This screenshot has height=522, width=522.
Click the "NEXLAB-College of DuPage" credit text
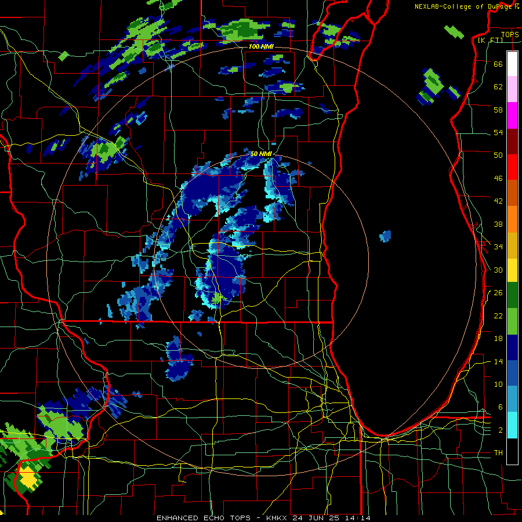pyautogui.click(x=464, y=6)
